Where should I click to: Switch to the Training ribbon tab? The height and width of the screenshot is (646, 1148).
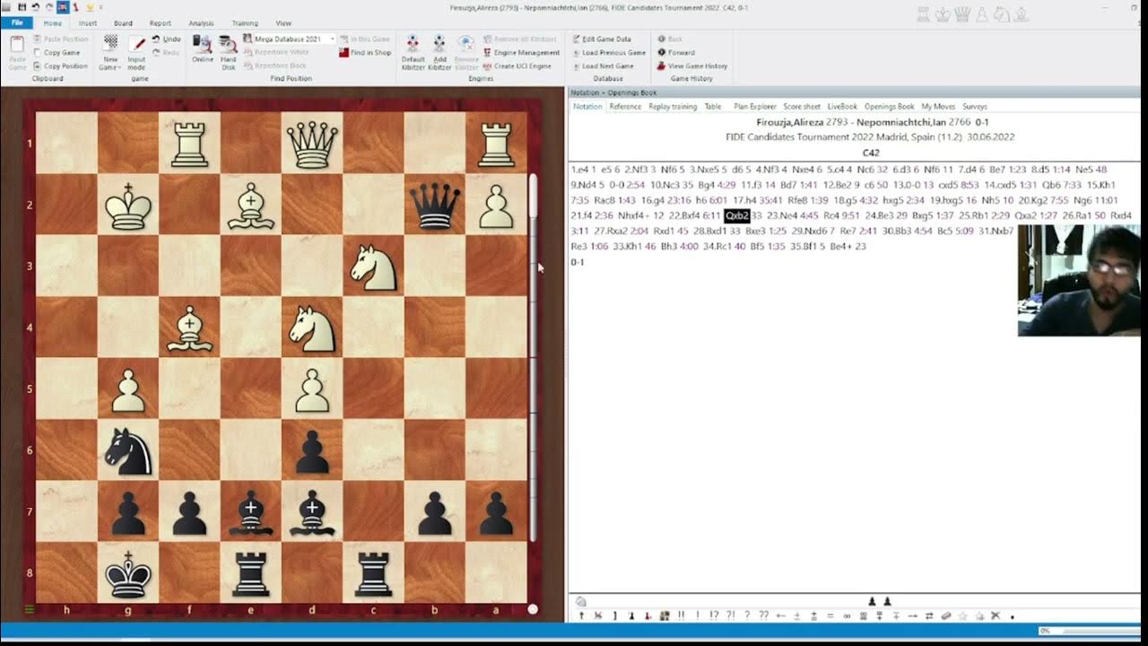click(x=245, y=23)
